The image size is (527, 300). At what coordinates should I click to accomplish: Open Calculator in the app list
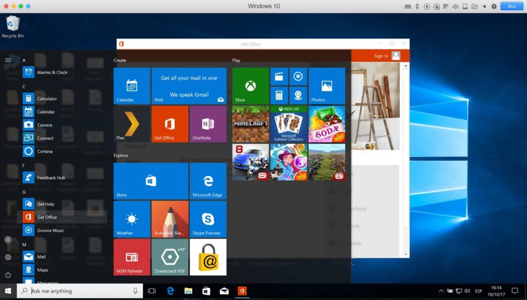click(x=62, y=99)
